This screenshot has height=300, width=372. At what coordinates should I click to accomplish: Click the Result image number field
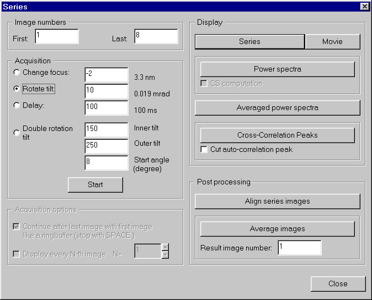pos(299,248)
